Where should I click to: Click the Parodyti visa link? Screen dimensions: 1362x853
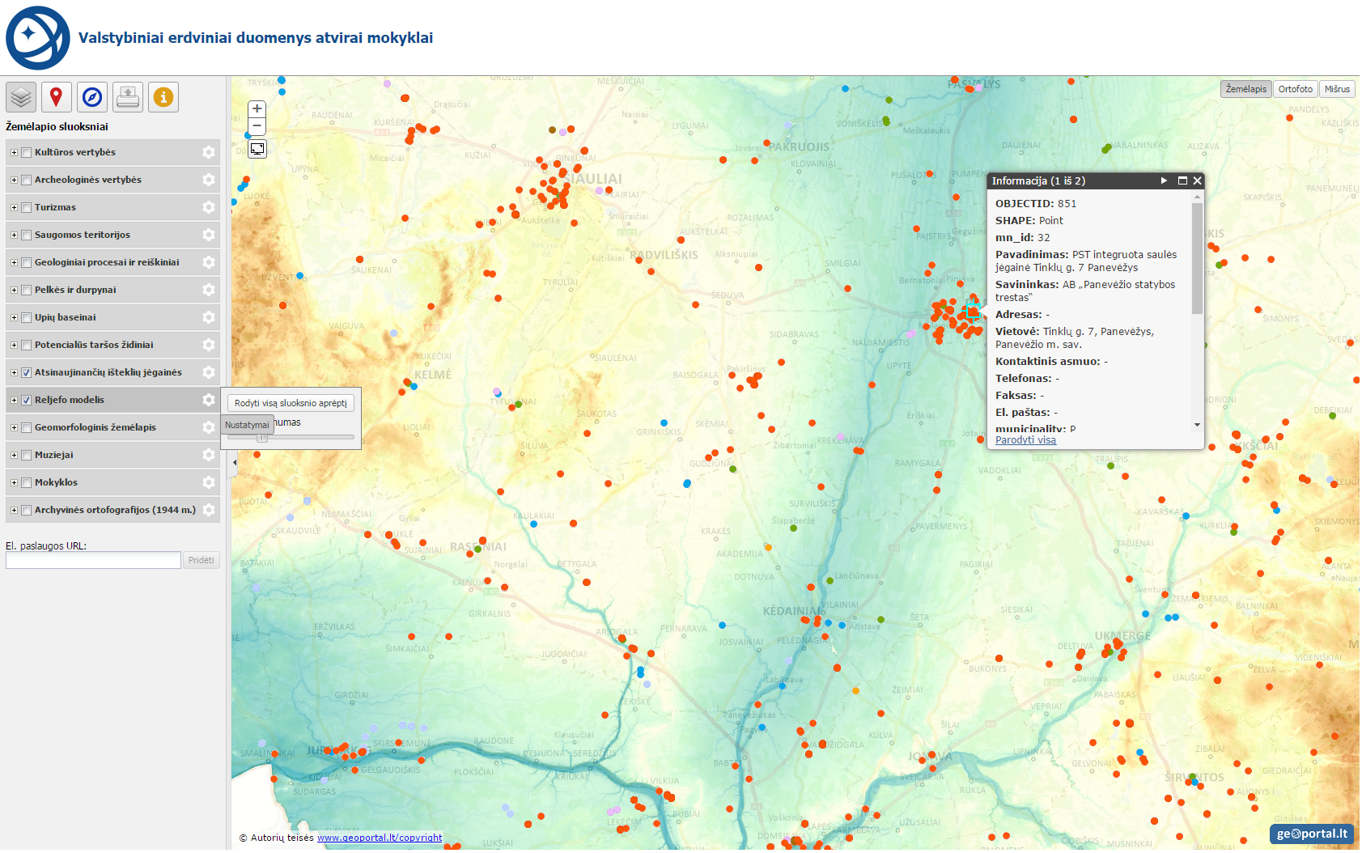[1025, 440]
